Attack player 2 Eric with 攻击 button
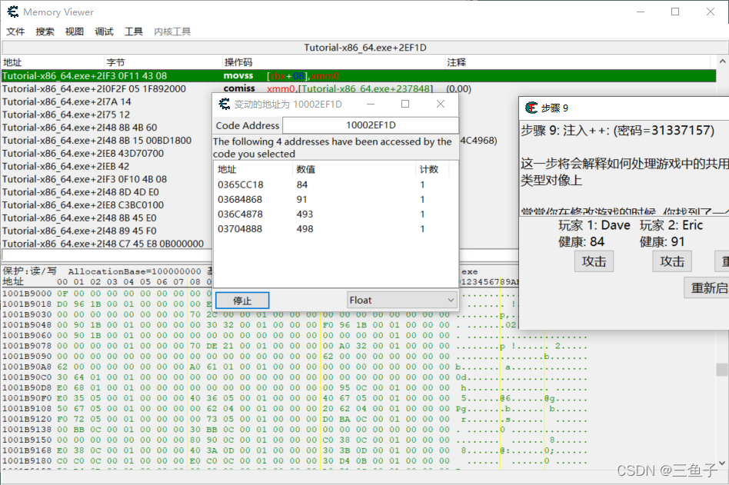Viewport: 729px width, 485px height. pyautogui.click(x=672, y=261)
